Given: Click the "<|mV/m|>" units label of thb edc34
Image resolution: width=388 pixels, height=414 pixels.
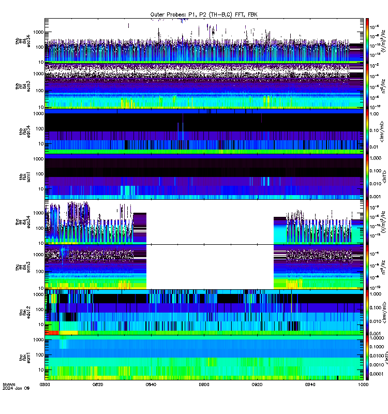Looking at the screenshot, I should 382,131.
